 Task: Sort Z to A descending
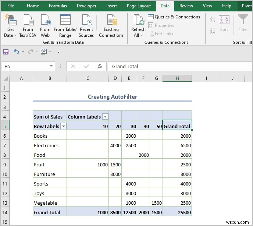coord(213,31)
